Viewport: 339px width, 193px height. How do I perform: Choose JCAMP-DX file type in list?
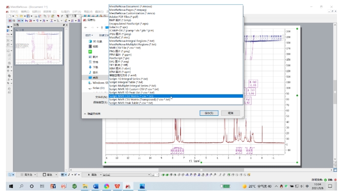(176, 30)
